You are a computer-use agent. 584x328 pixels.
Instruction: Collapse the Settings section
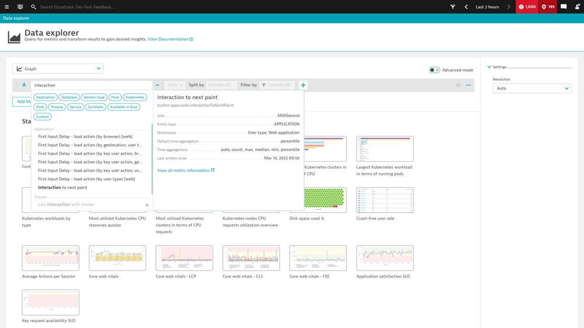click(489, 67)
